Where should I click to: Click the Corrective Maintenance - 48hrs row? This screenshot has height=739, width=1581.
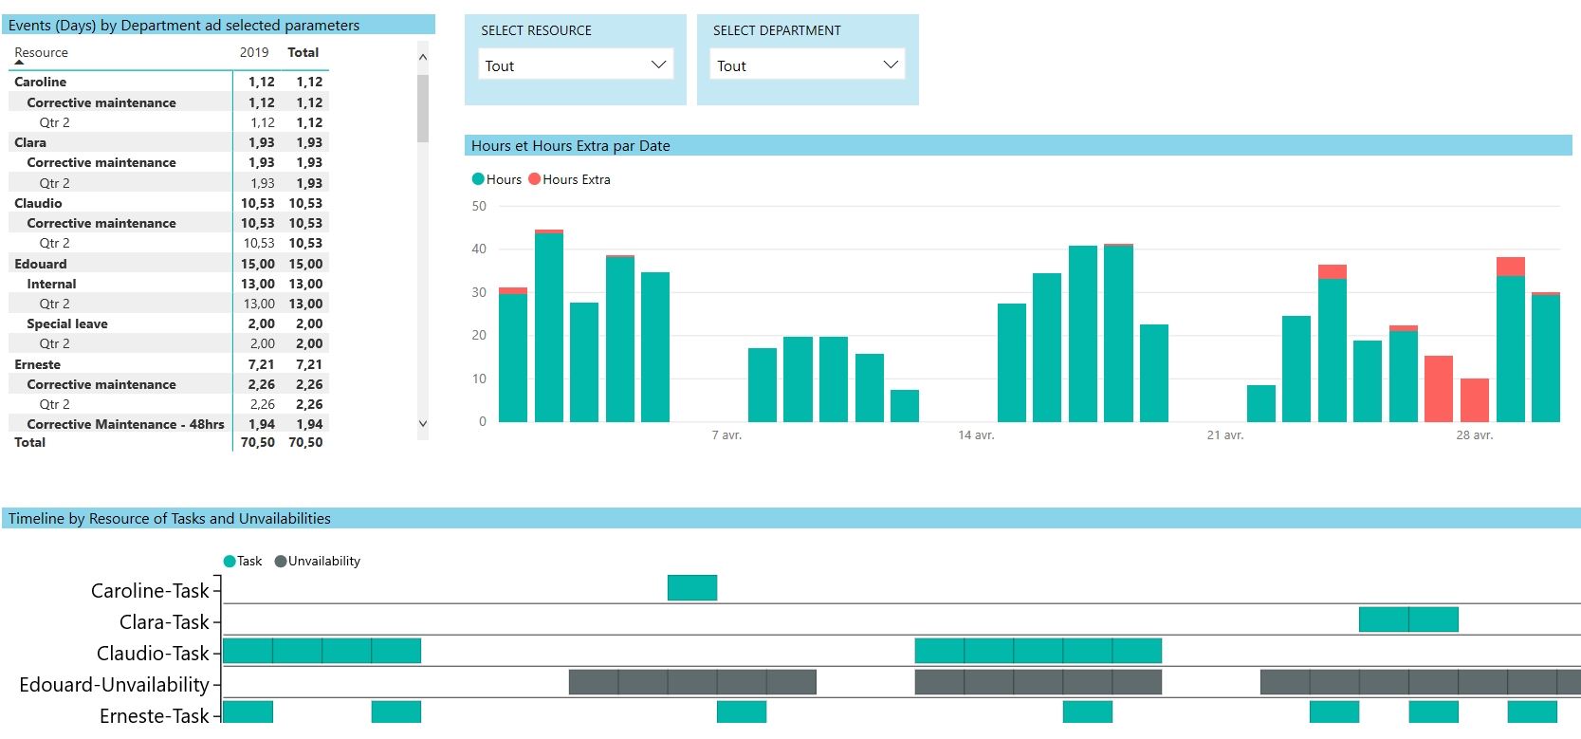125,424
